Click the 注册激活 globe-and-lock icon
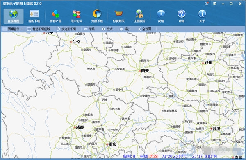Image resolution: width=246 pixels, height=160 pixels. 139,14
